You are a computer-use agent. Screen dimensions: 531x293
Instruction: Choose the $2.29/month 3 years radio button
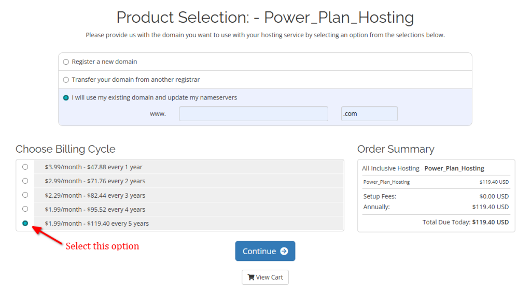(25, 195)
